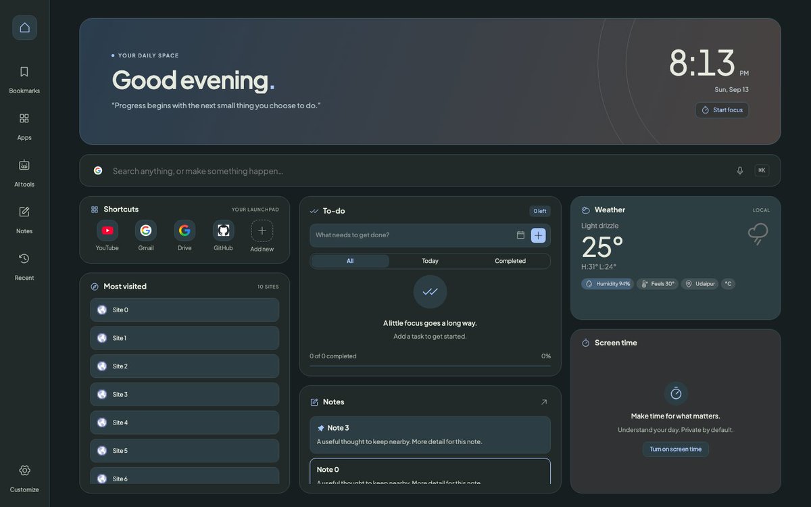This screenshot has width=811, height=507.
Task: Click the 'YOUR LAUNCHPAD' label
Action: (x=255, y=210)
